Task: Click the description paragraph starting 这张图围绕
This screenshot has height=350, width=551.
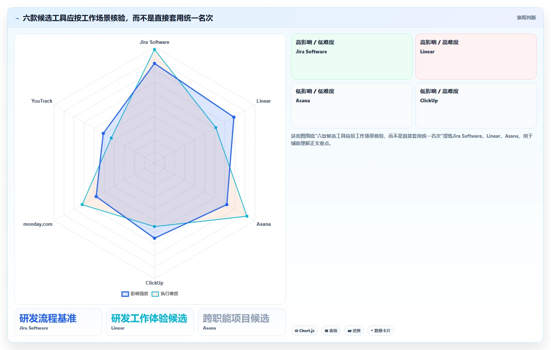Action: 412,140
